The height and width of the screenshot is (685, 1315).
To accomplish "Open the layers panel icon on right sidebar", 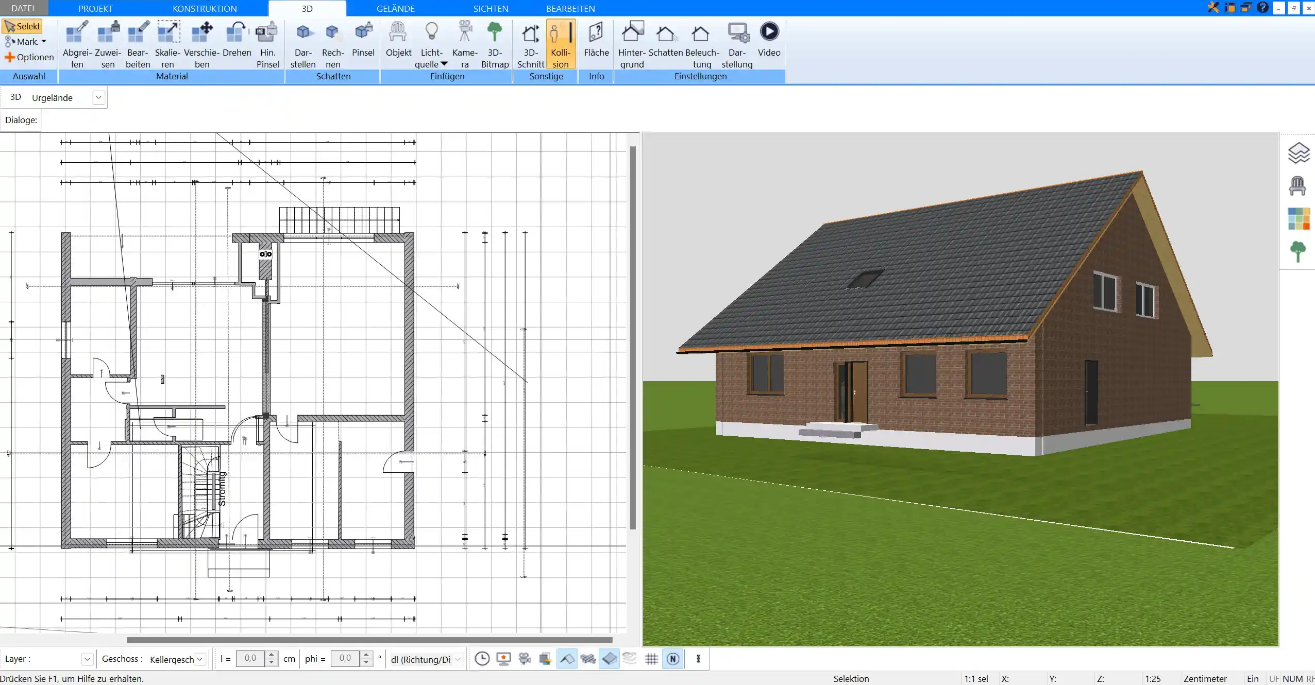I will [1299, 153].
